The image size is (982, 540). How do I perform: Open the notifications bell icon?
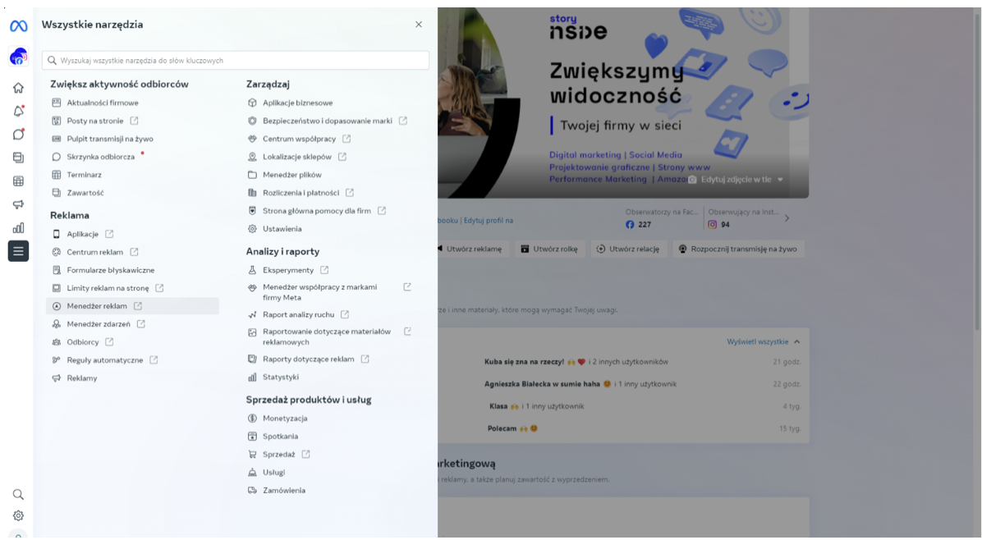coord(18,112)
